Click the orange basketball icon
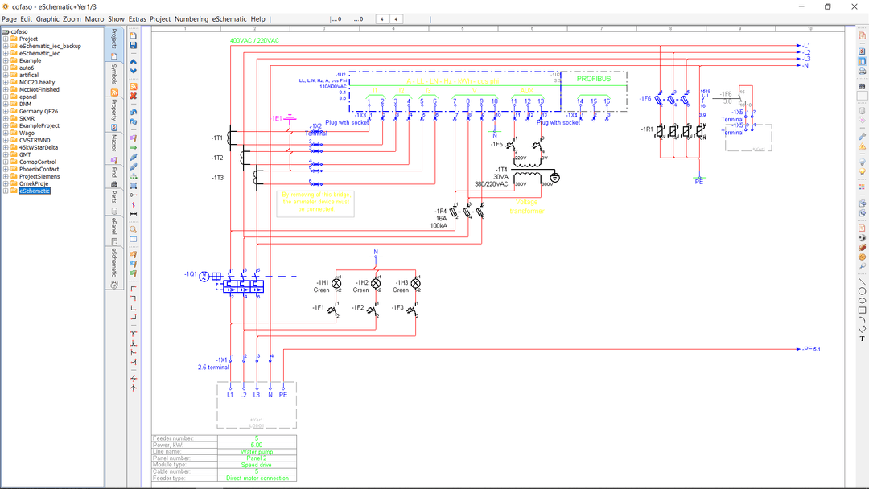Screen dimensions: 869x489 pos(862,257)
